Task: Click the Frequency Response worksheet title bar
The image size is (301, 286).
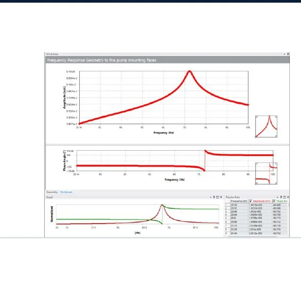Action: [x=168, y=60]
